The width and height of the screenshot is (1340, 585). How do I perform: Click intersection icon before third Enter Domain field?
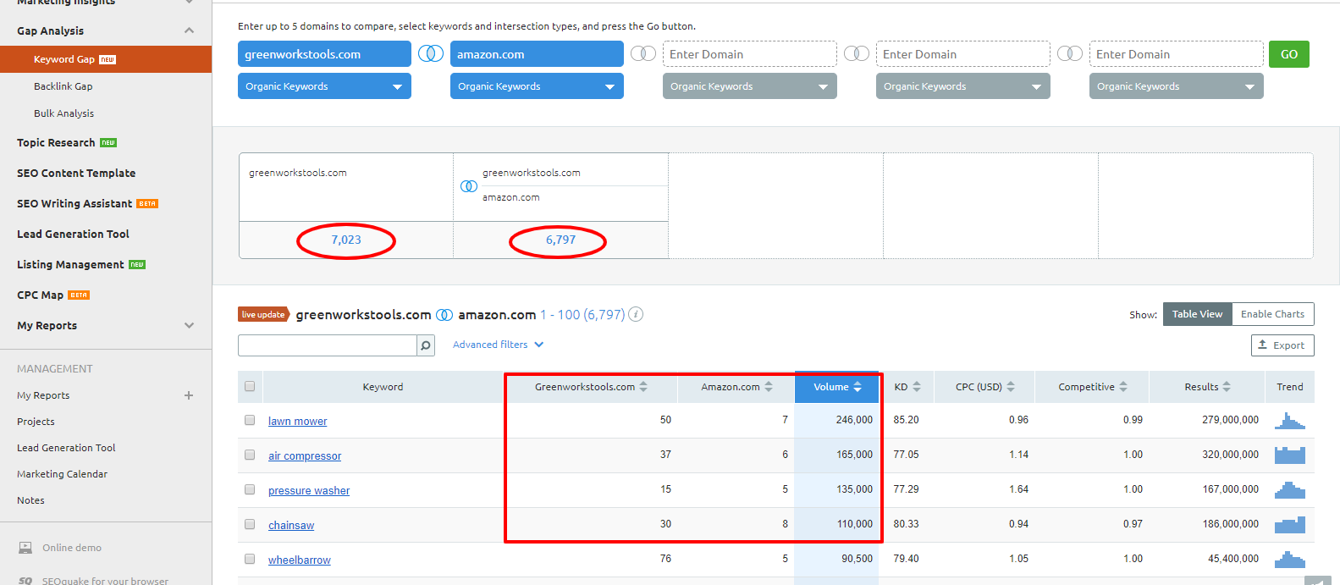point(1069,54)
